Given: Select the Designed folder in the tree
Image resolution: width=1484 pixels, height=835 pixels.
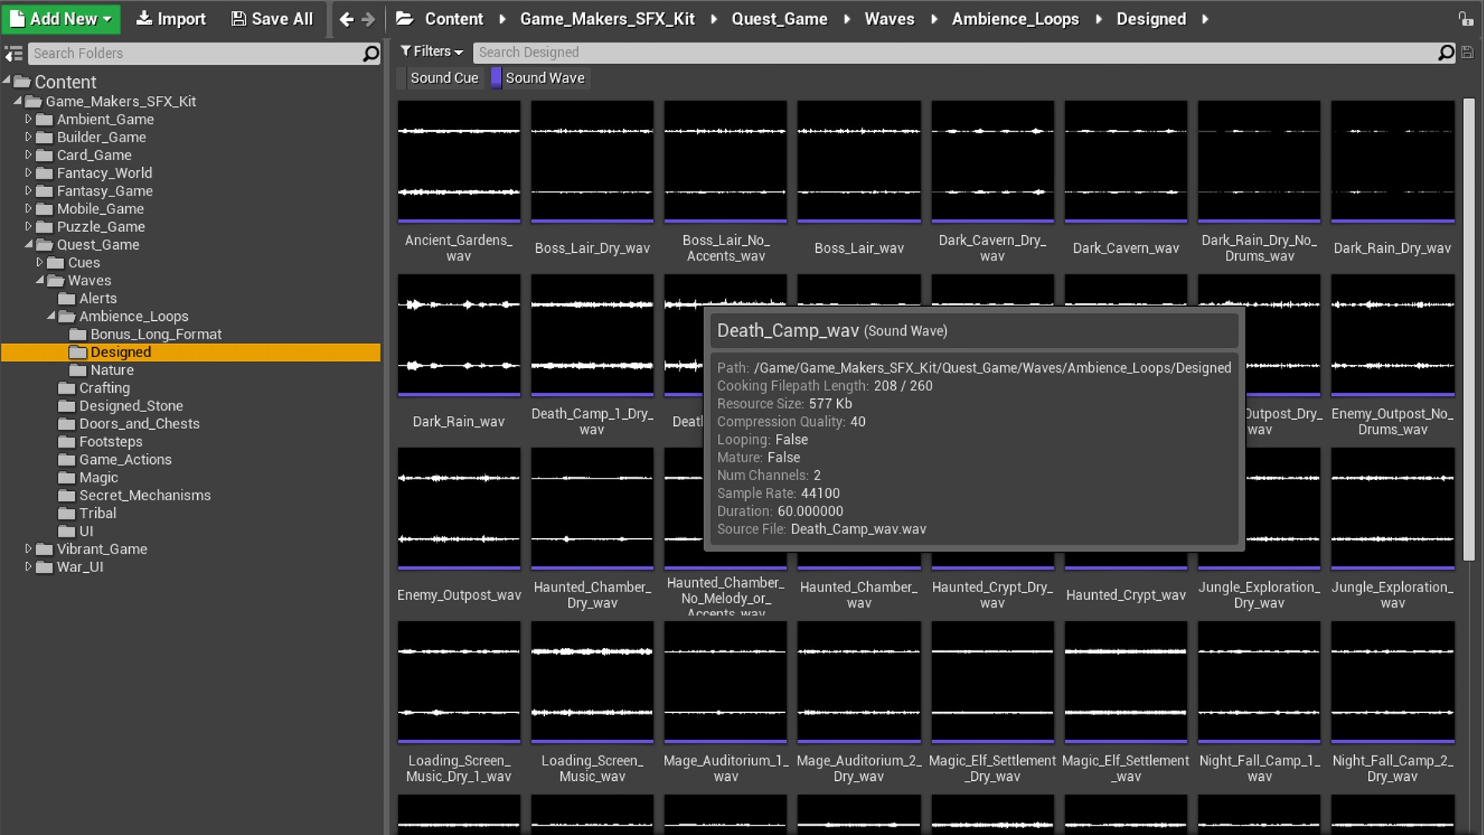Looking at the screenshot, I should (121, 352).
